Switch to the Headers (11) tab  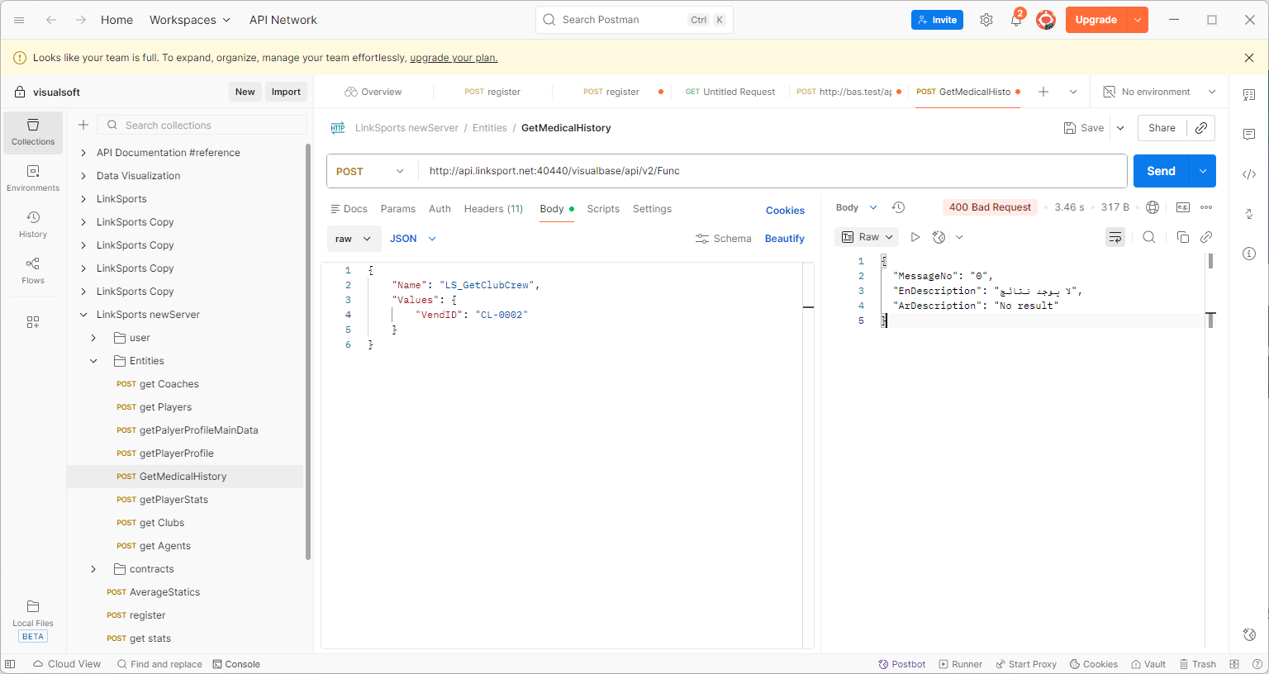493,209
